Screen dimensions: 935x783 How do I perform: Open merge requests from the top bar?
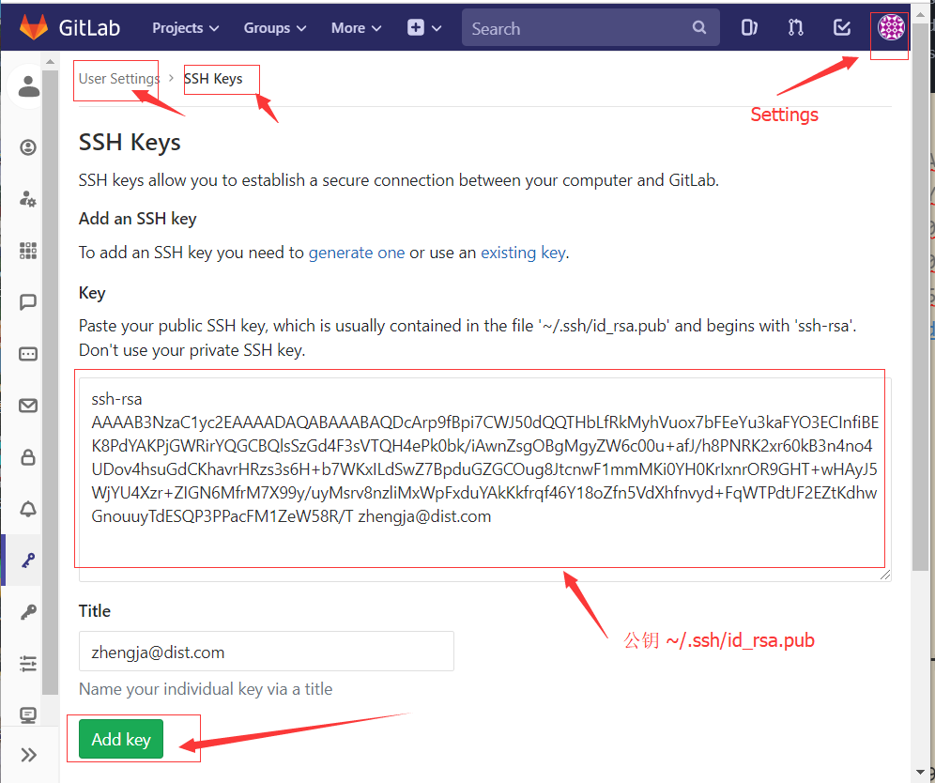tap(795, 27)
